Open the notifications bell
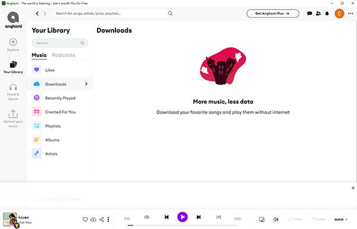Image resolution: width=357 pixels, height=229 pixels. click(327, 14)
